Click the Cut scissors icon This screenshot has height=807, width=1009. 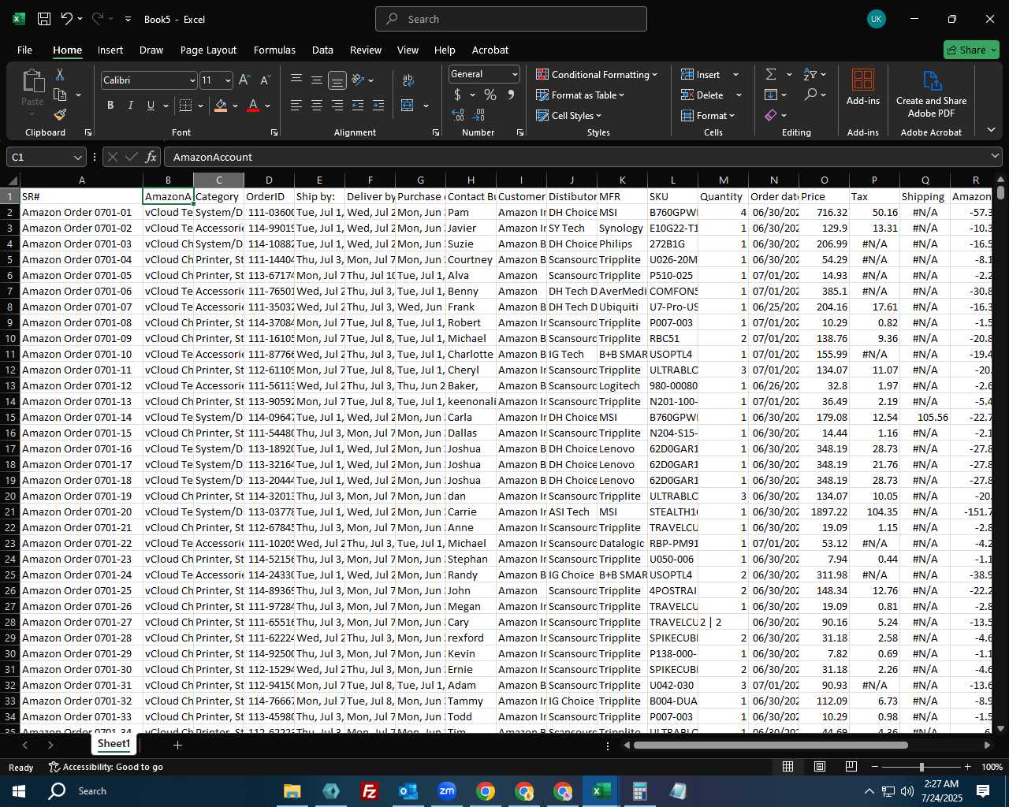click(59, 74)
